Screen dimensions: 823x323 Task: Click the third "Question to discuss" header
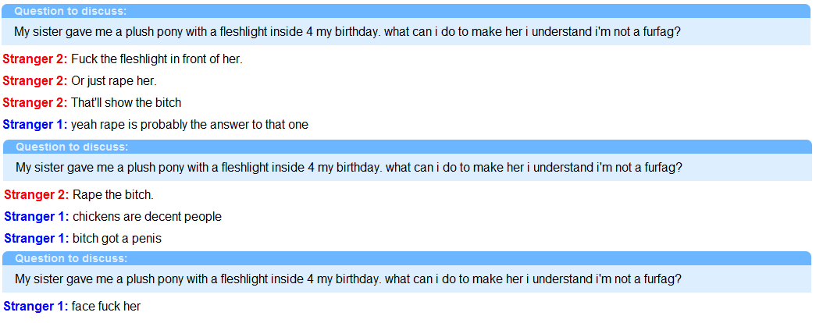coord(72,258)
